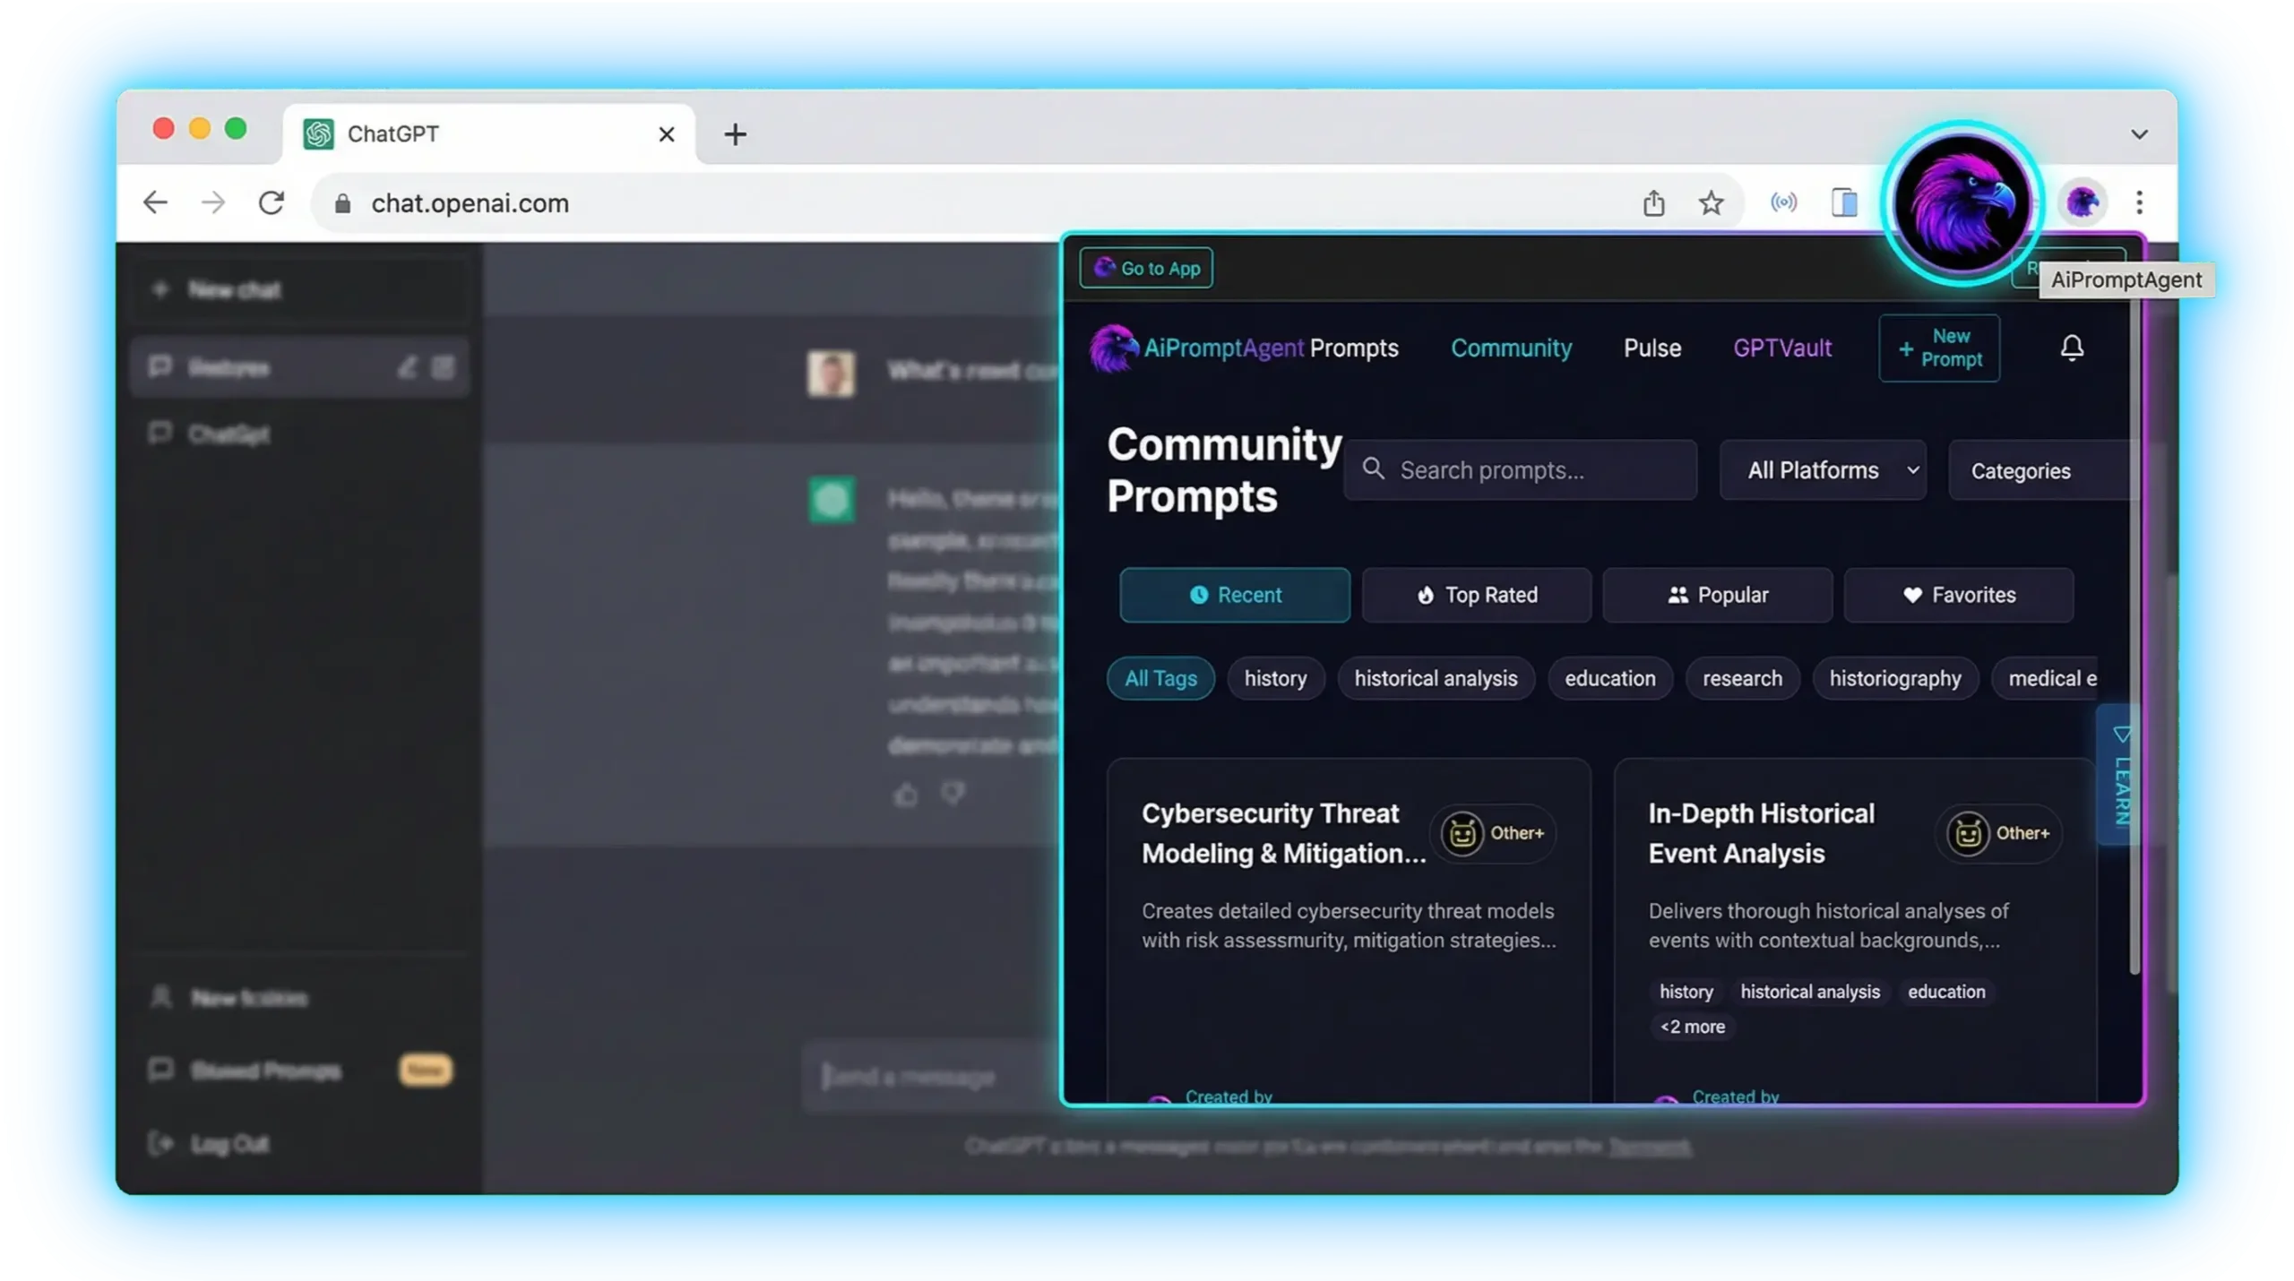Click history tag on Historical Event card
The height and width of the screenshot is (1281, 2294).
1686,992
